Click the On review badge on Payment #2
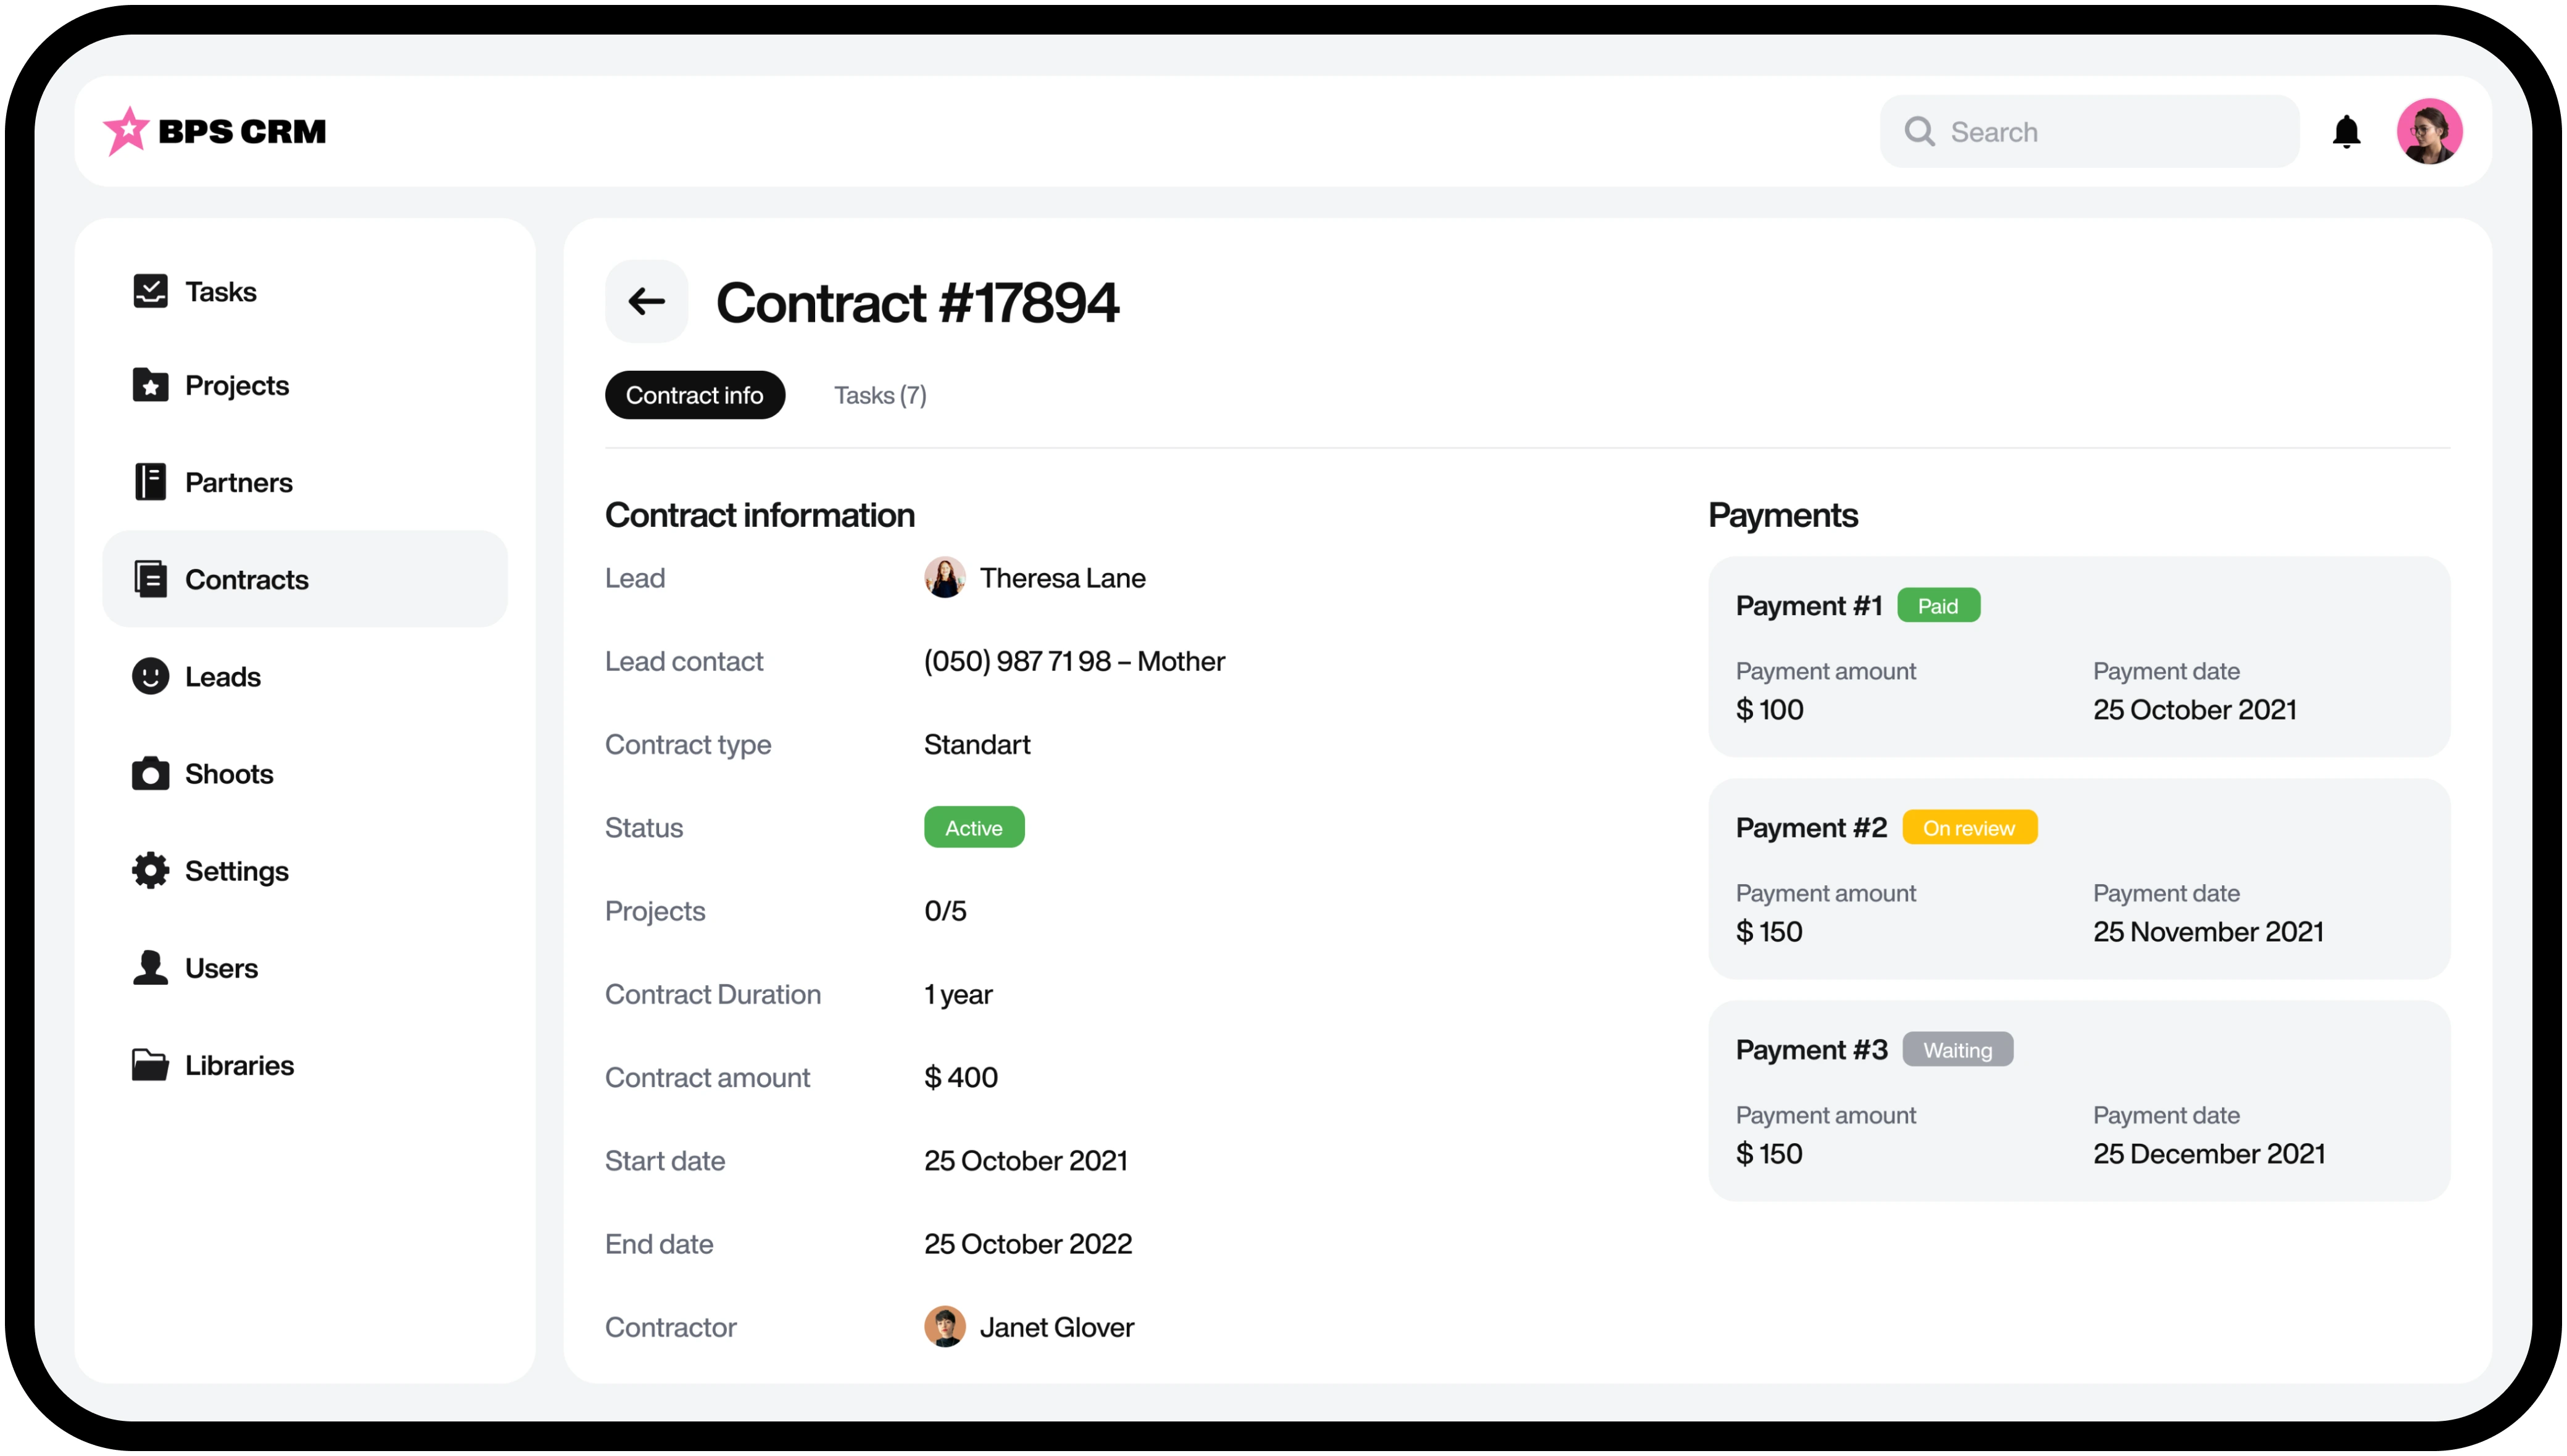 (x=1968, y=828)
